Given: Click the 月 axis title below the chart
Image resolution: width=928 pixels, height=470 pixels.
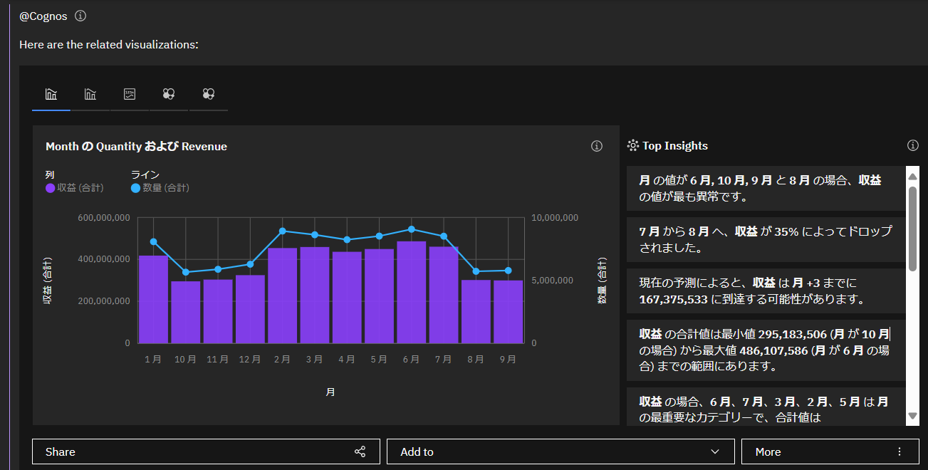Looking at the screenshot, I should tap(330, 392).
